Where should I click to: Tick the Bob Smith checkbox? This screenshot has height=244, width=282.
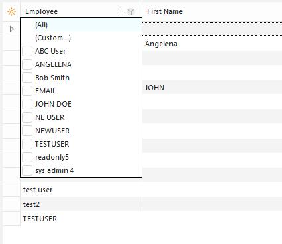[x=27, y=78]
